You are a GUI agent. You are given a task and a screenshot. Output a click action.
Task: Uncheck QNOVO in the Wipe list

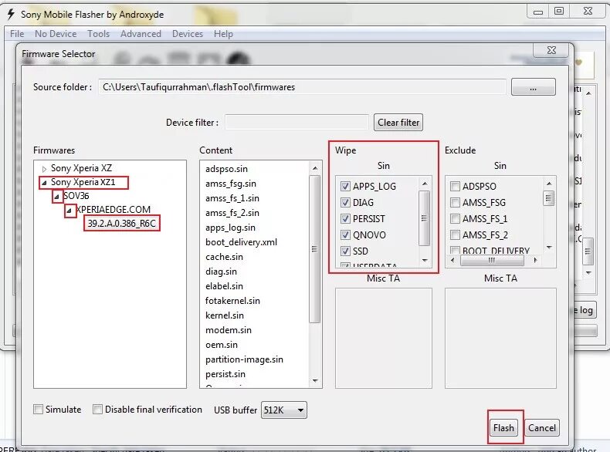click(x=345, y=234)
